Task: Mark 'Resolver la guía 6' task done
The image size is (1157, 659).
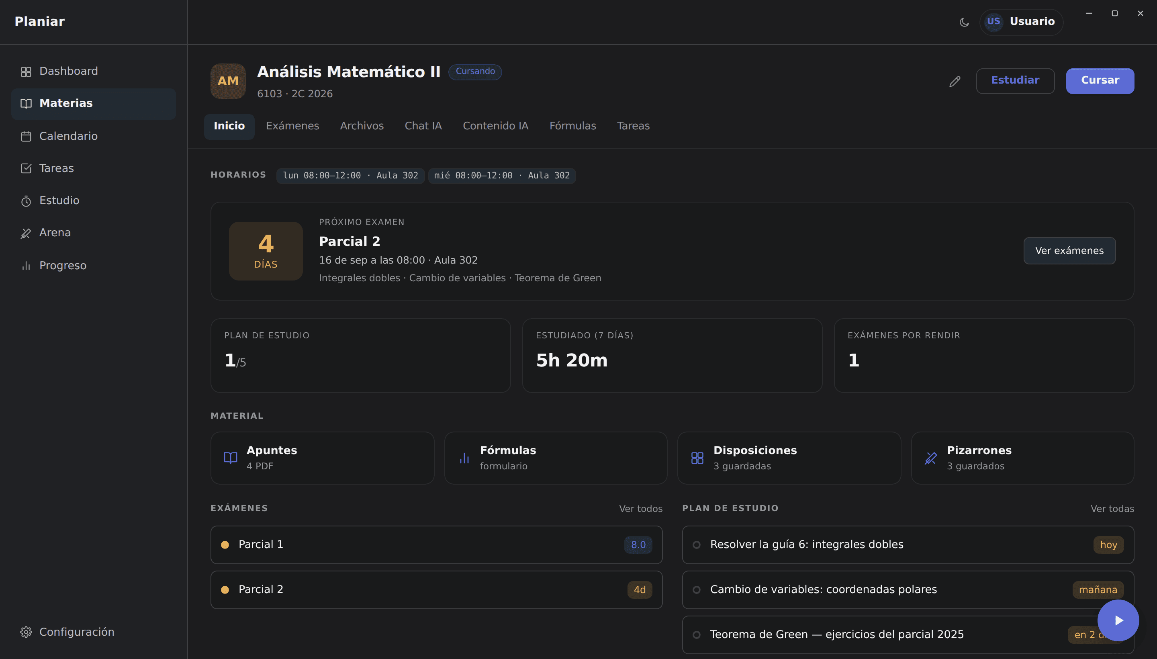Action: 696,544
